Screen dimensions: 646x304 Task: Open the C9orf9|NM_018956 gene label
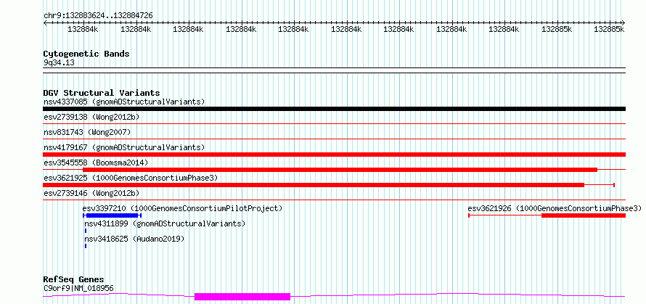point(78,288)
